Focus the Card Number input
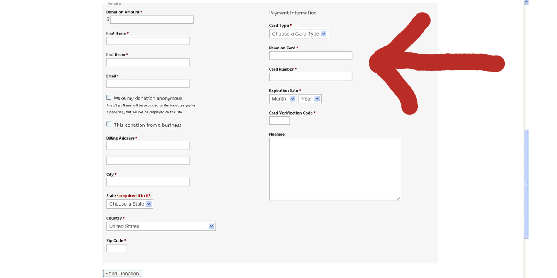Screen dimensions: 557x278 pyautogui.click(x=311, y=77)
